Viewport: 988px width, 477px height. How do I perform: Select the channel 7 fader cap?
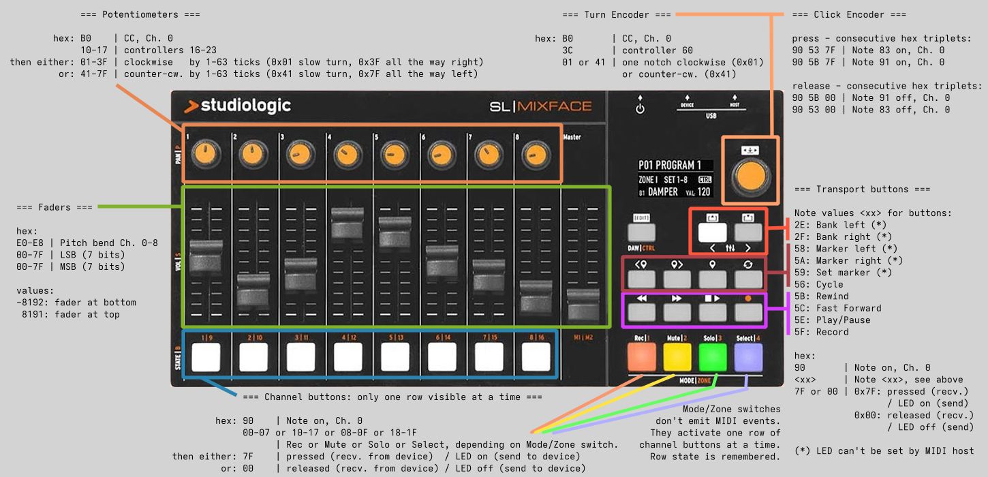pyautogui.click(x=489, y=275)
